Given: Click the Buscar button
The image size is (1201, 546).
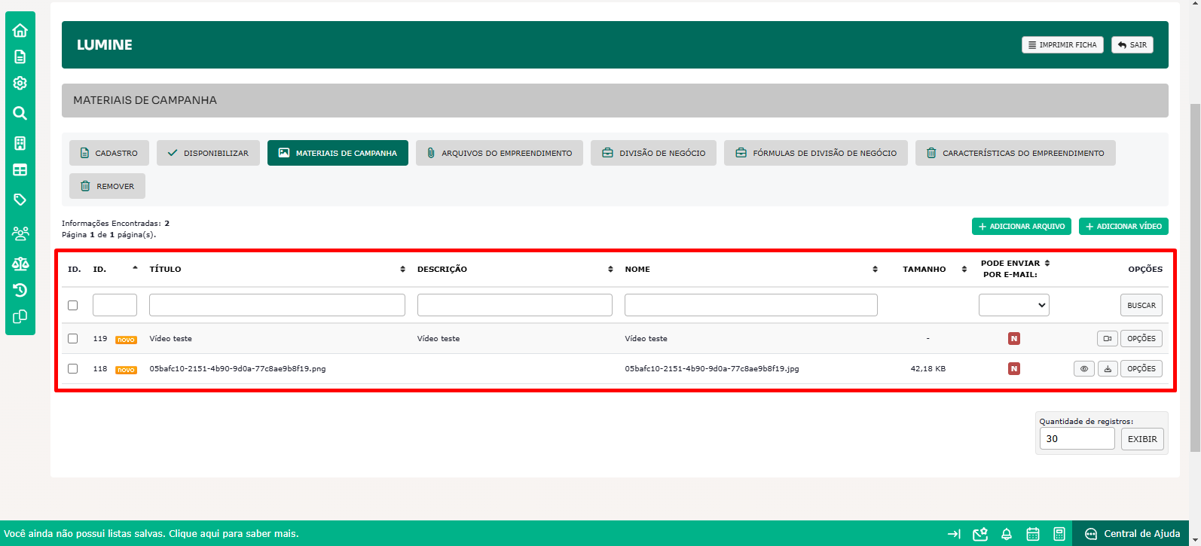Looking at the screenshot, I should (x=1141, y=305).
